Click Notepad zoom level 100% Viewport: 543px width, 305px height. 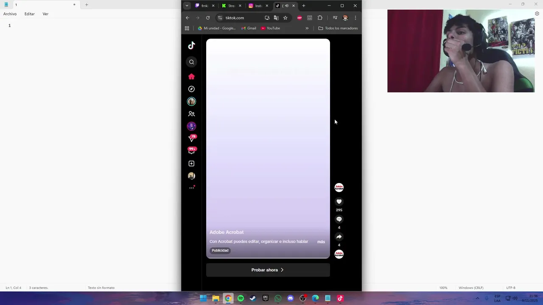(x=443, y=288)
